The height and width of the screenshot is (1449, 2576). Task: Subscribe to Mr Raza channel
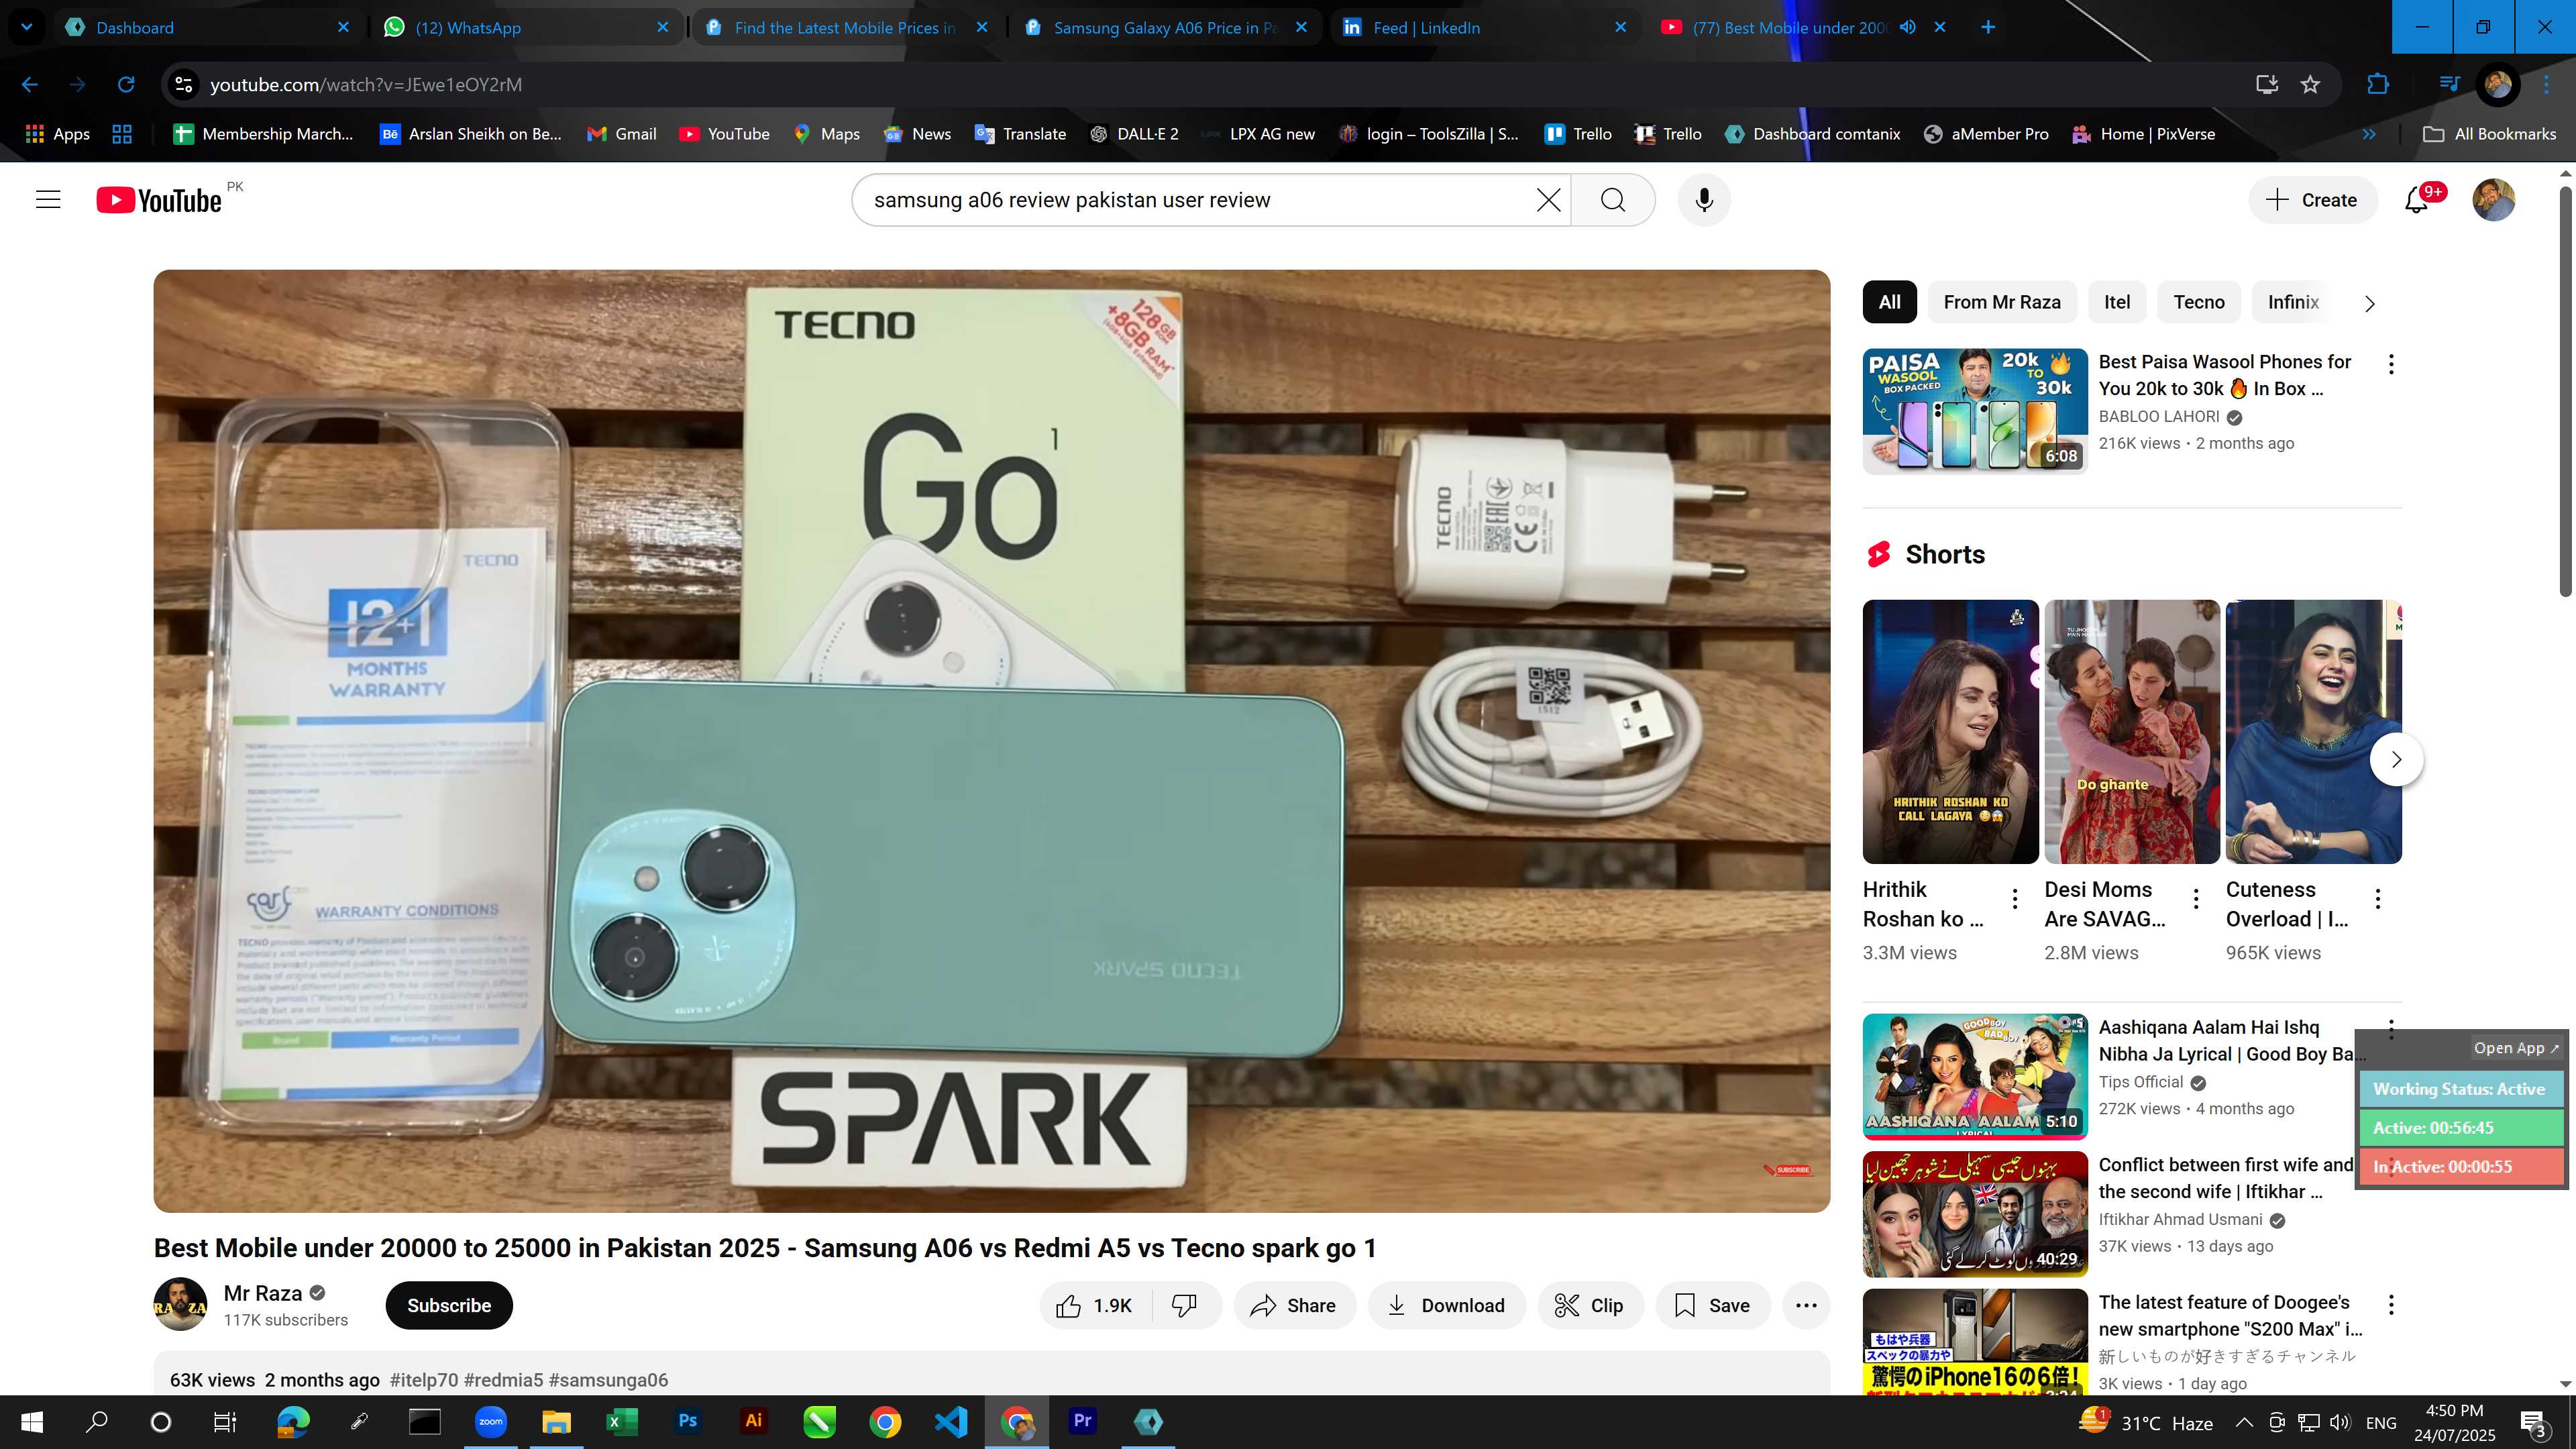[x=449, y=1305]
